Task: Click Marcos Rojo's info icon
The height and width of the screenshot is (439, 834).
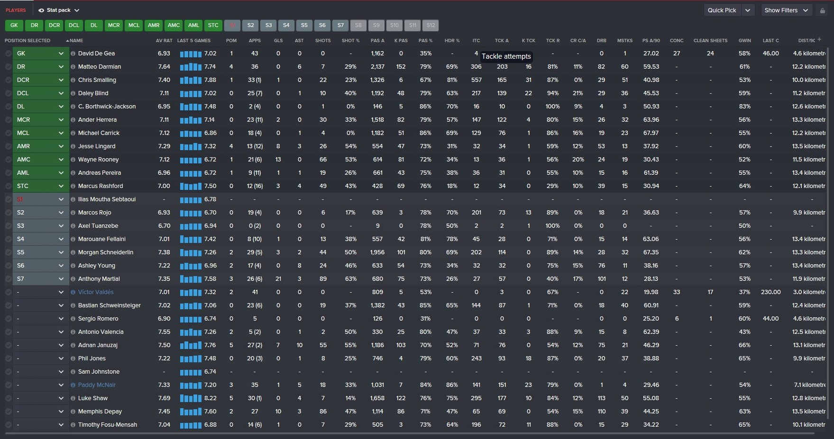Action: click(73, 213)
